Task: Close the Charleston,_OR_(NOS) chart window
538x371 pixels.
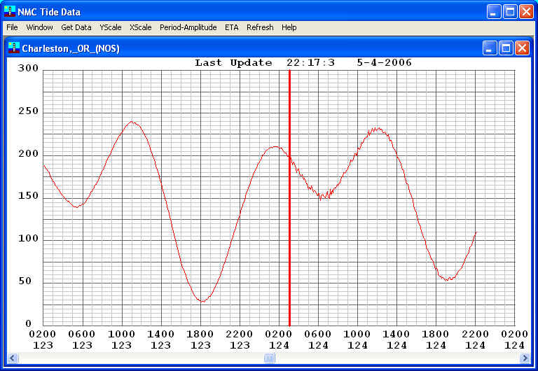Action: point(522,48)
